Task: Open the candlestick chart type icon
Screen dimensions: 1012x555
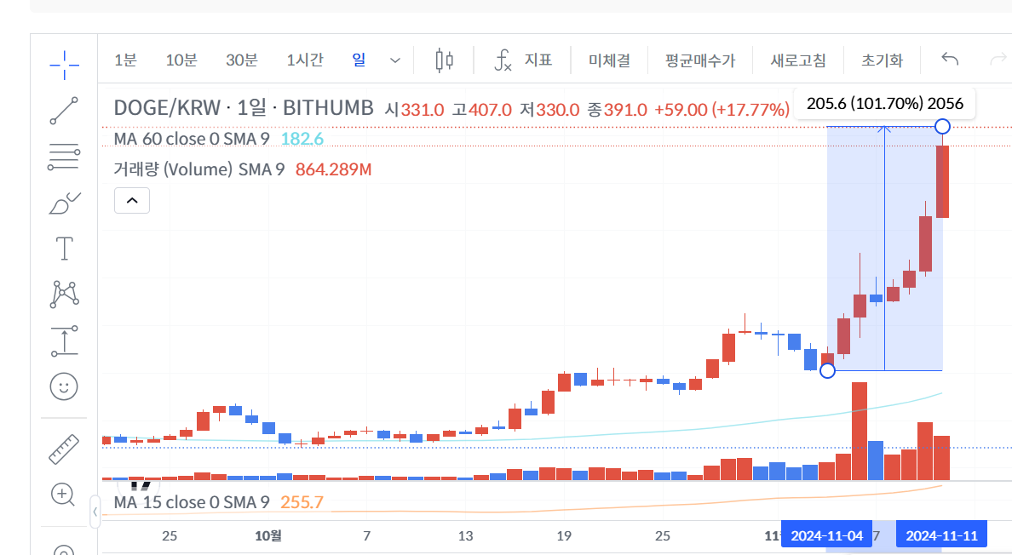Action: click(444, 60)
